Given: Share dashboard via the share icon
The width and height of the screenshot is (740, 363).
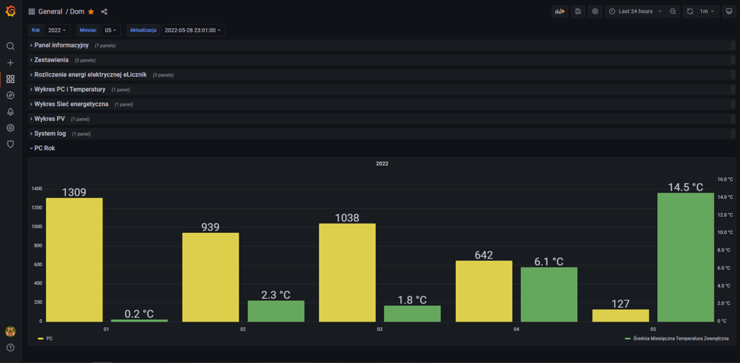Looking at the screenshot, I should pos(104,12).
